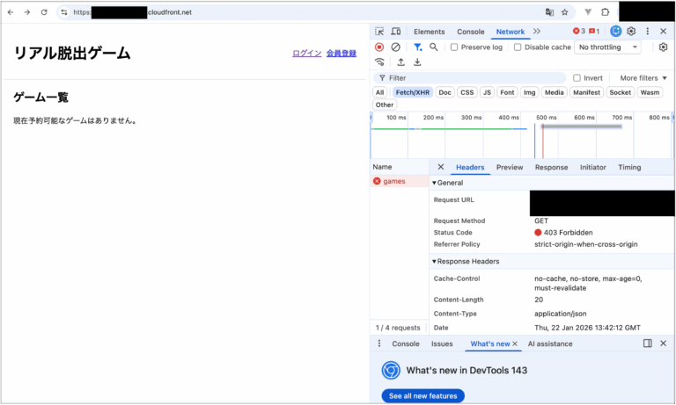Open the Elements panel tab
This screenshot has width=676, height=405.
429,32
